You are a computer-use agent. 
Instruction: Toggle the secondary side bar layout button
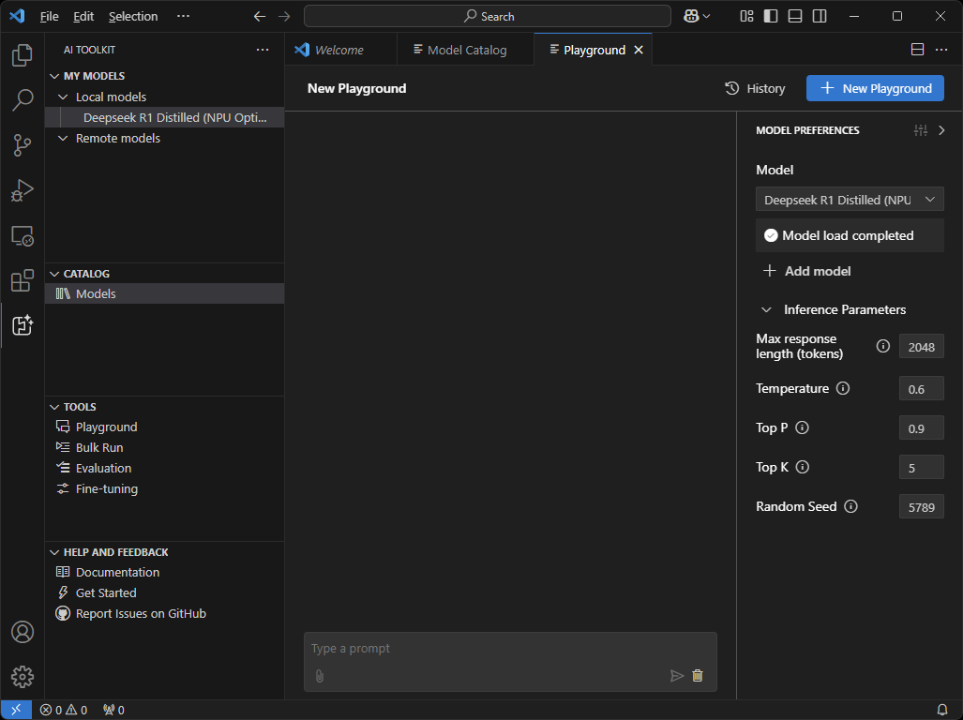pos(820,16)
